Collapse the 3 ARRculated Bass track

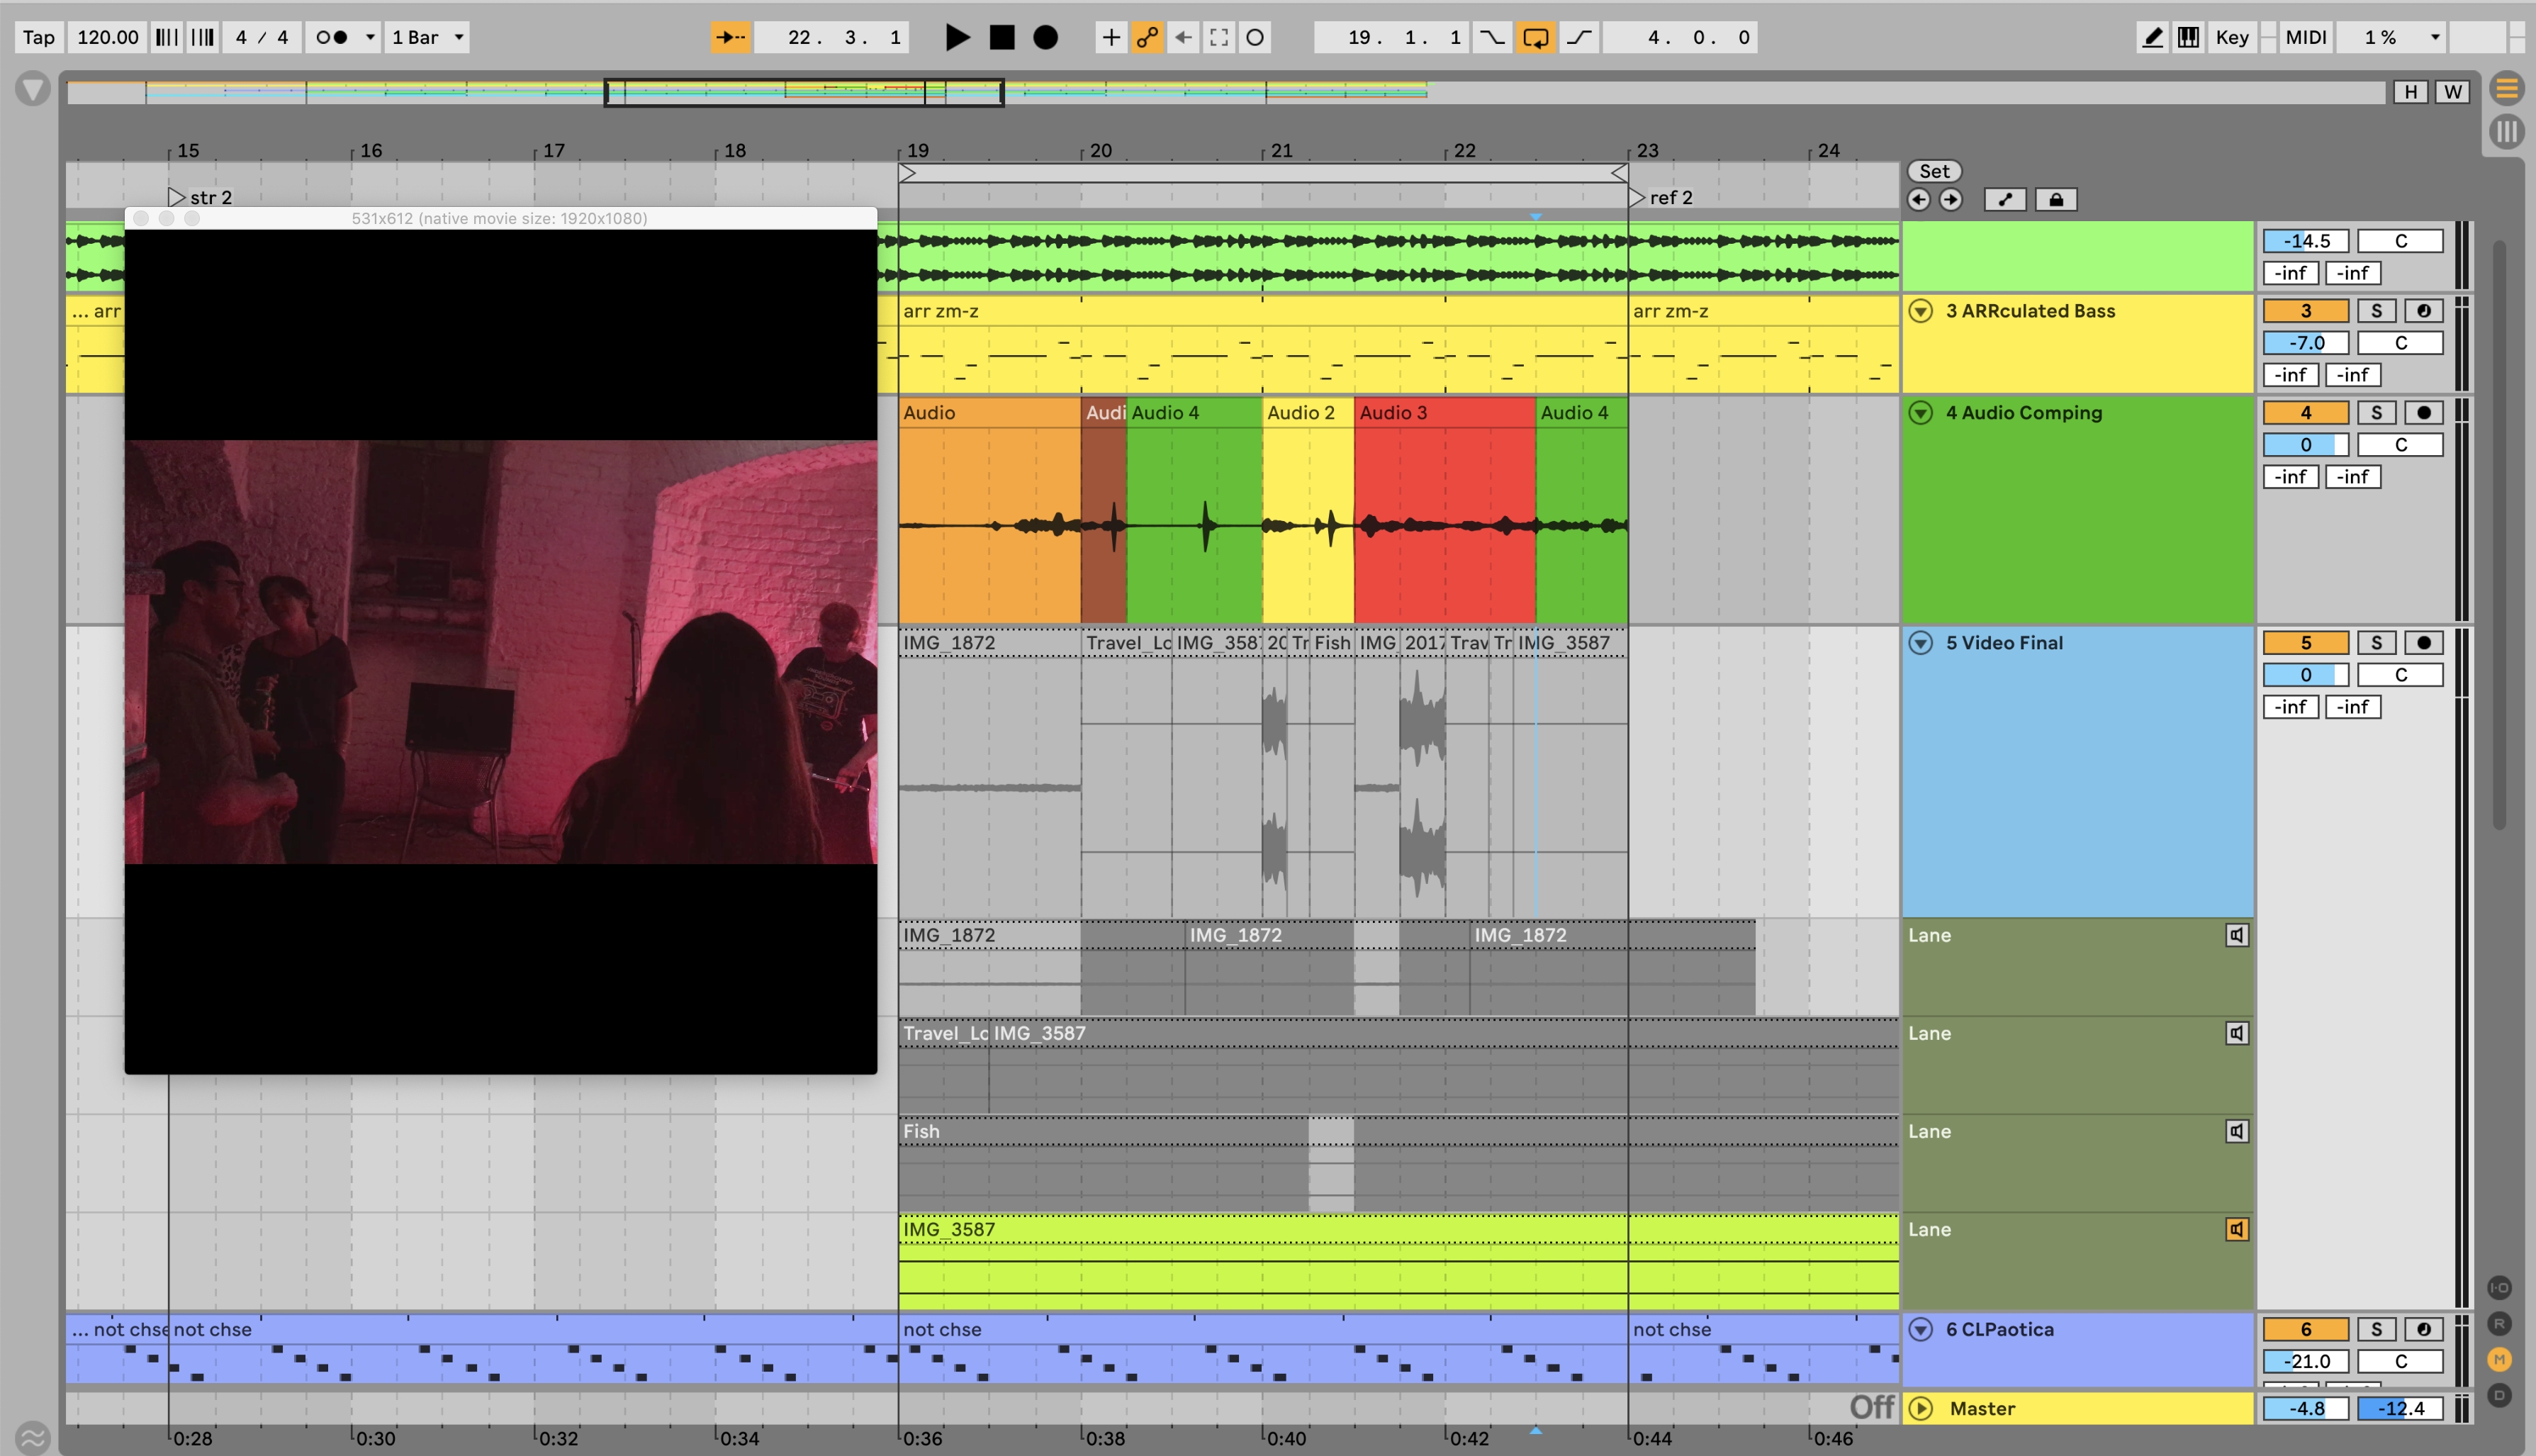1920,311
